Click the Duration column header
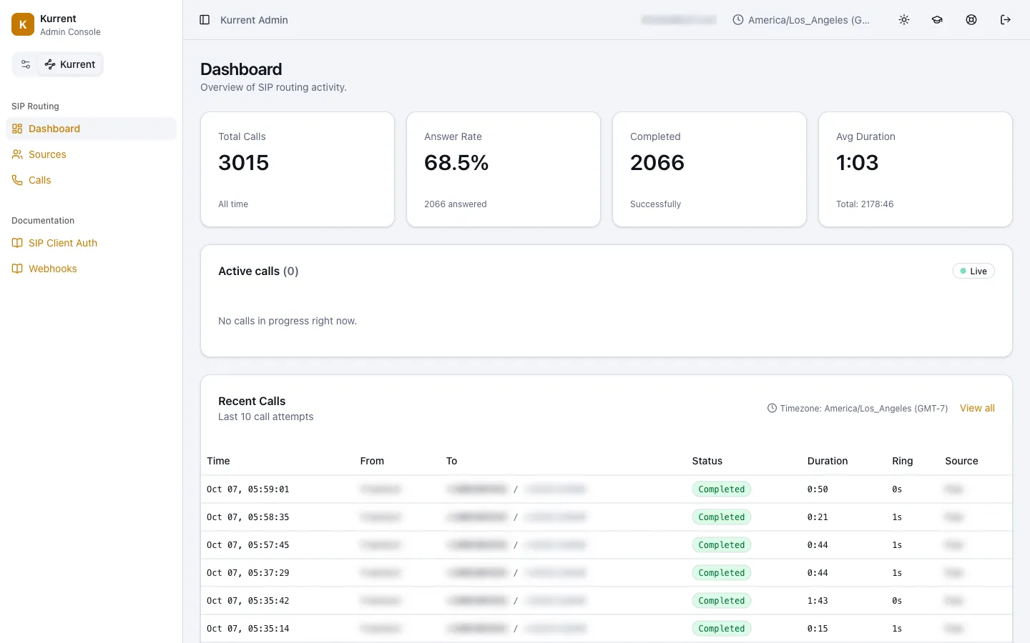The width and height of the screenshot is (1030, 643). point(828,461)
